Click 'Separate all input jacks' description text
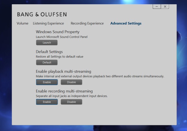This screenshot has width=187, height=131. click(x=72, y=96)
